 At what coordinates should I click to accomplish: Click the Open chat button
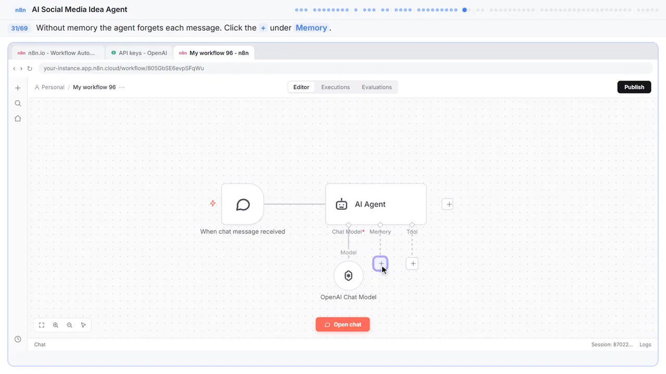pyautogui.click(x=343, y=325)
